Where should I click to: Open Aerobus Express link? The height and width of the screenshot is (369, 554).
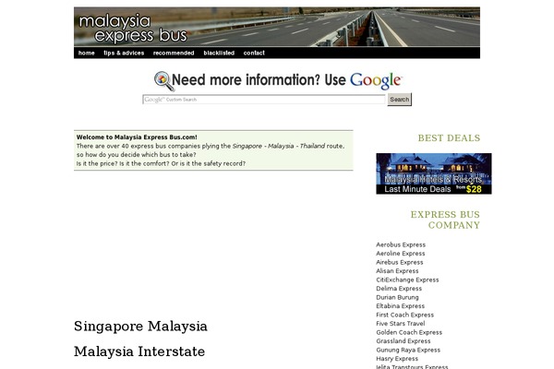[401, 244]
